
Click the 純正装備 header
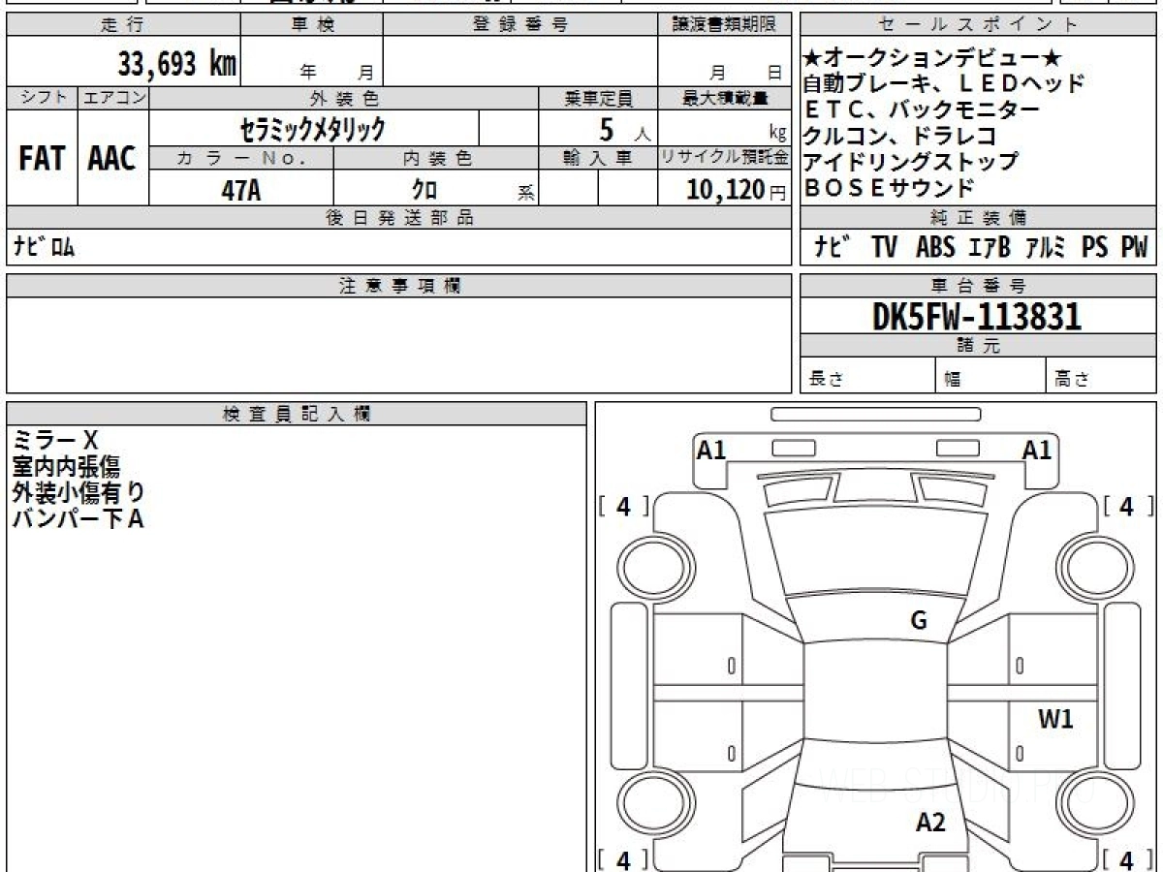tap(979, 218)
